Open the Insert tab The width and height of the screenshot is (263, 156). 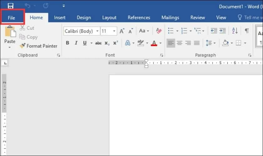point(60,17)
